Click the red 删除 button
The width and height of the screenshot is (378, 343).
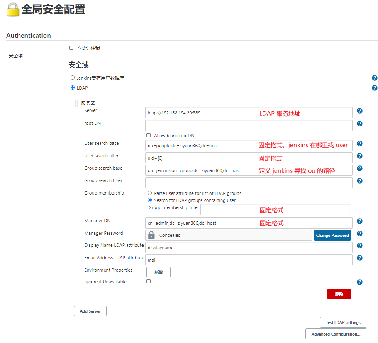click(x=339, y=294)
